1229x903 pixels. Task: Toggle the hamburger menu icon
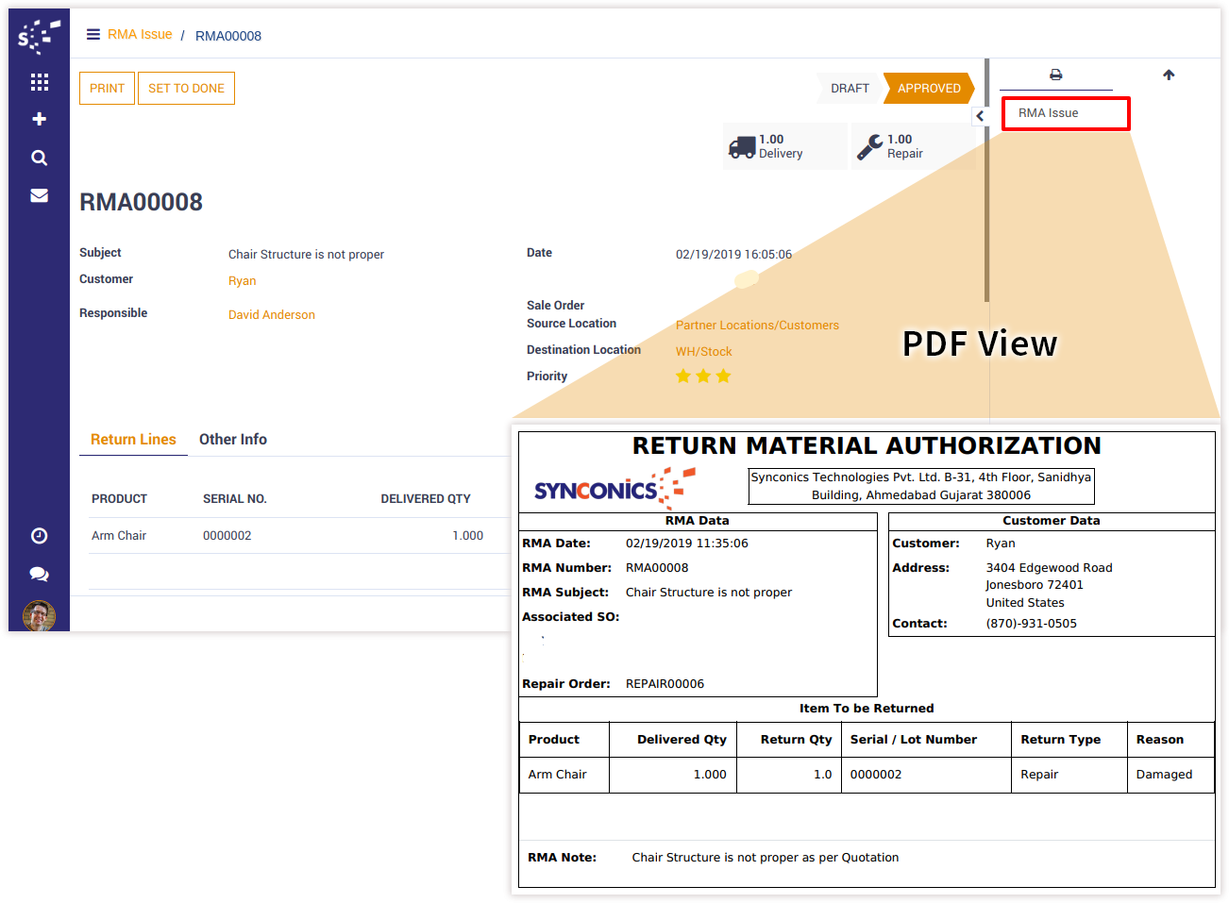click(x=93, y=35)
